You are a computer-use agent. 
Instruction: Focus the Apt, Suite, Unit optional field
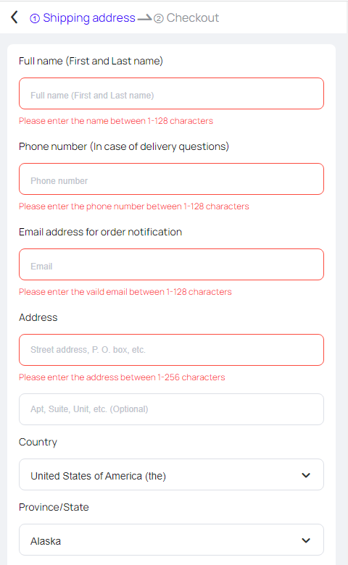(x=171, y=409)
